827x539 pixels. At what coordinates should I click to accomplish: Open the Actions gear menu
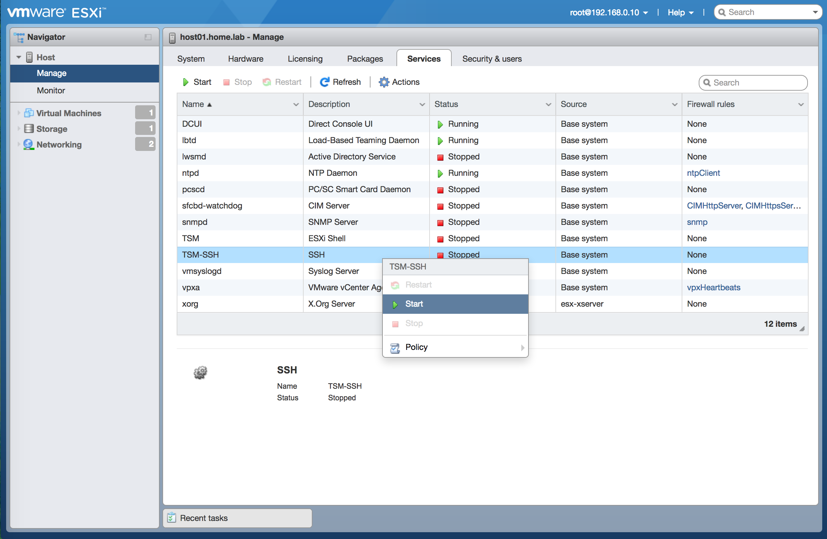pos(384,82)
